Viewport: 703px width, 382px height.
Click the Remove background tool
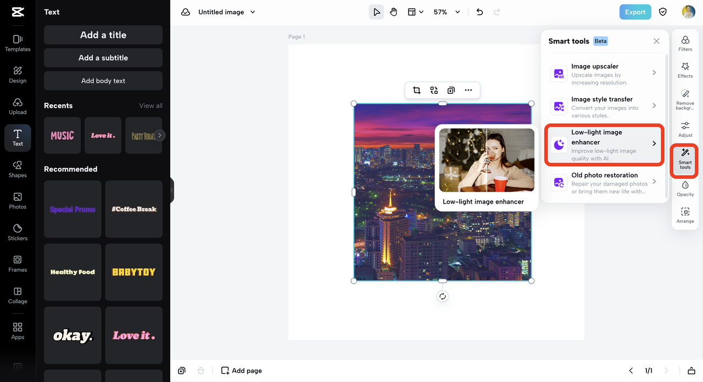[x=685, y=100]
